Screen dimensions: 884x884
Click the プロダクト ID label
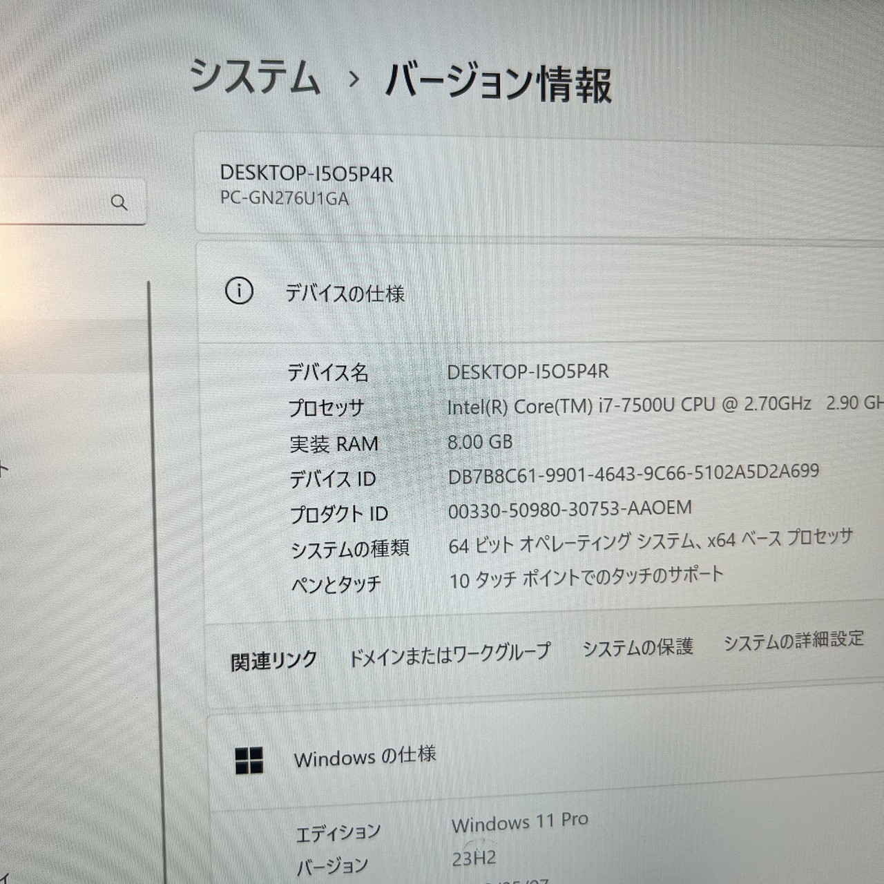click(x=339, y=514)
